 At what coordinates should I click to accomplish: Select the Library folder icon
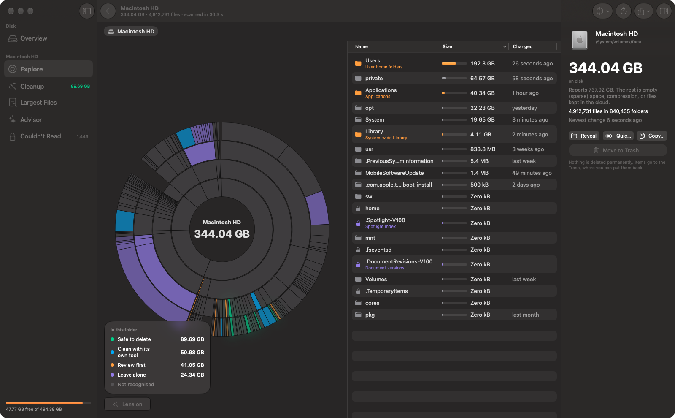click(358, 134)
